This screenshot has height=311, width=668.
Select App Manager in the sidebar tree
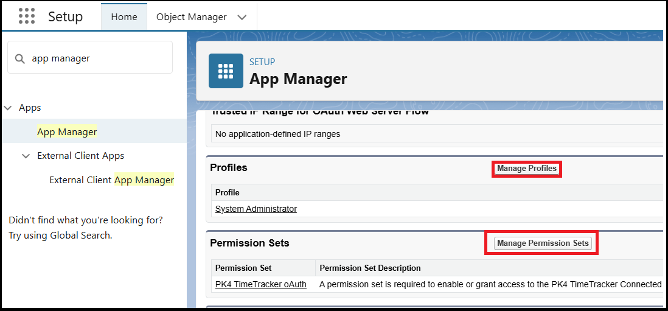tap(67, 132)
